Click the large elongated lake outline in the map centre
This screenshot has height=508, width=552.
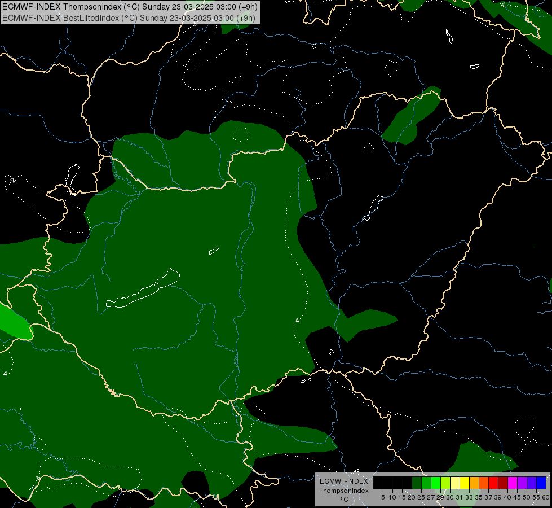click(x=143, y=288)
